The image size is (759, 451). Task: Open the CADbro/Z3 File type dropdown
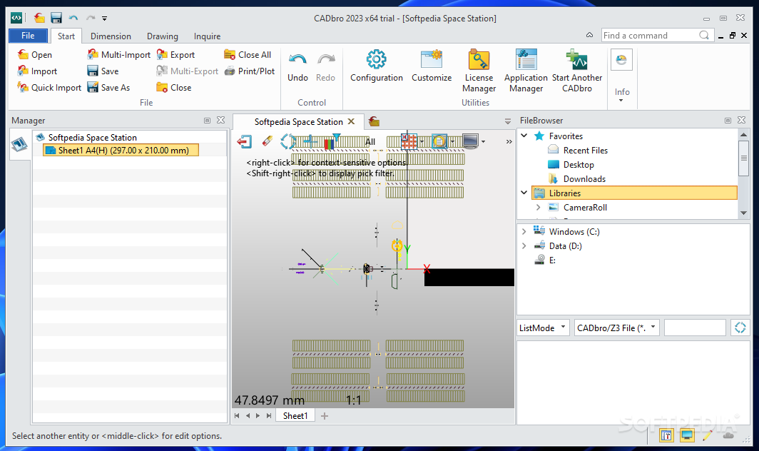[x=616, y=328]
